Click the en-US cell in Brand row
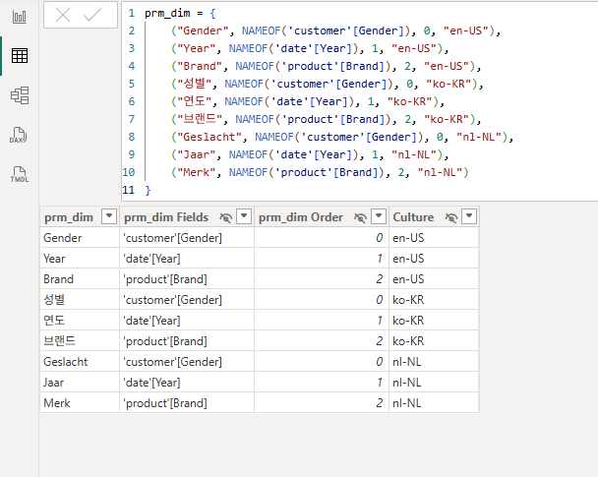Screen dimensions: 598x477 pyautogui.click(x=434, y=279)
